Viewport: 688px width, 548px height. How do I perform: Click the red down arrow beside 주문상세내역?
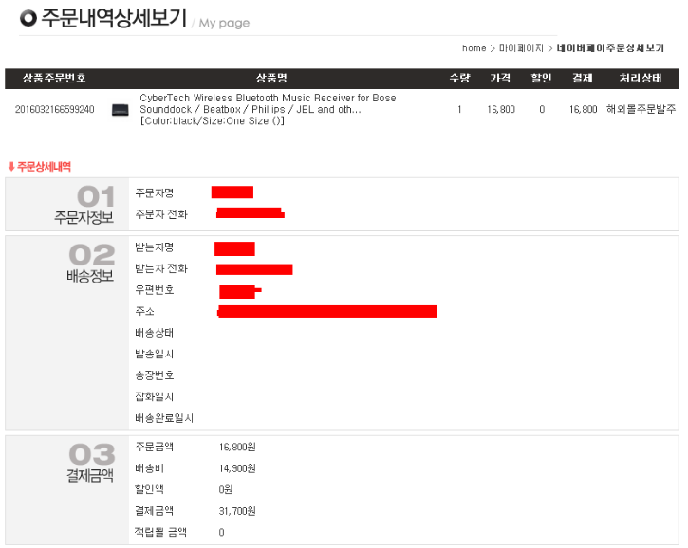pos(11,167)
